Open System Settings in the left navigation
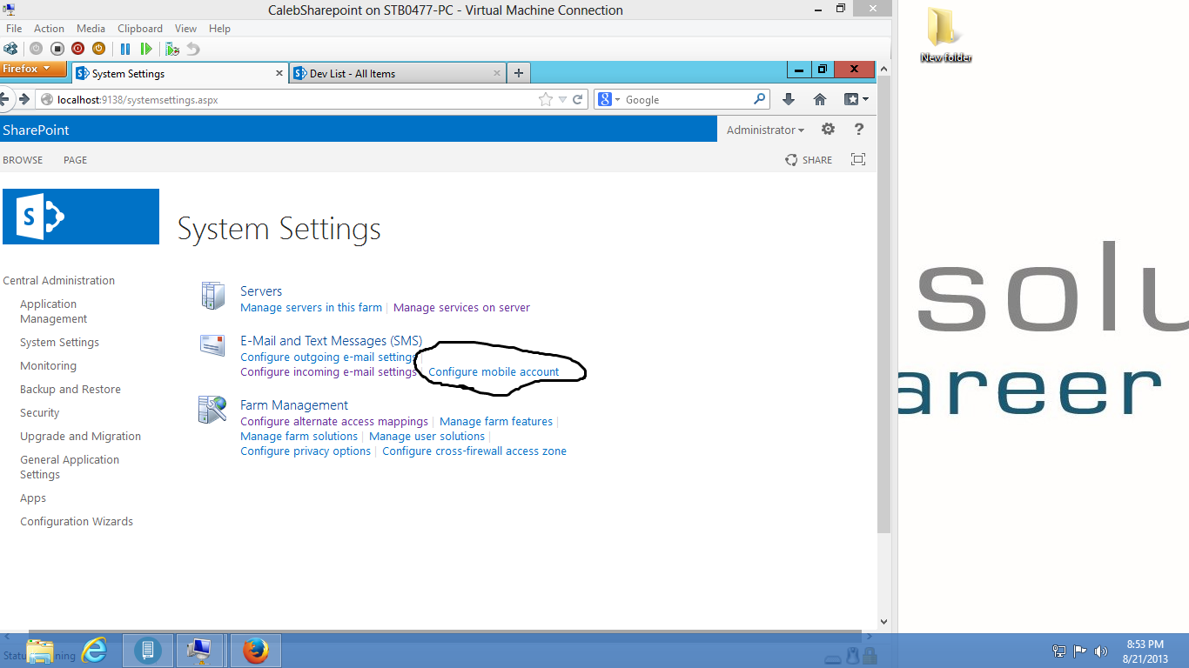The image size is (1189, 668). point(59,343)
